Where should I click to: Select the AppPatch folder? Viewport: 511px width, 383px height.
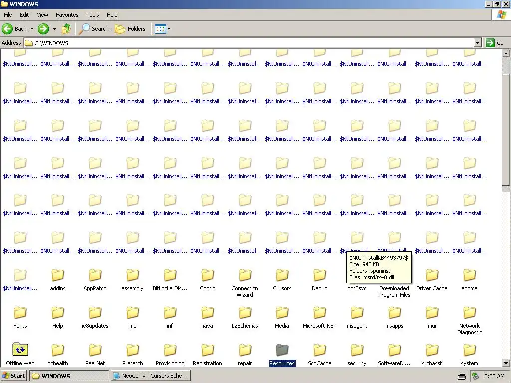pos(95,280)
